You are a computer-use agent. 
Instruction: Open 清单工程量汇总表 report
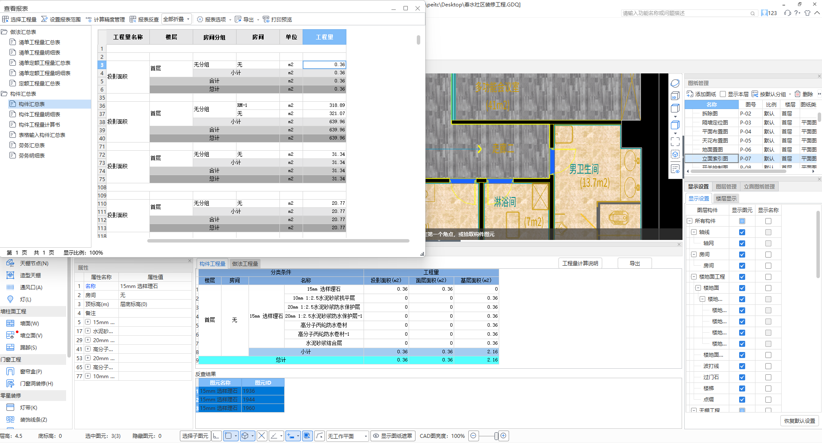39,42
